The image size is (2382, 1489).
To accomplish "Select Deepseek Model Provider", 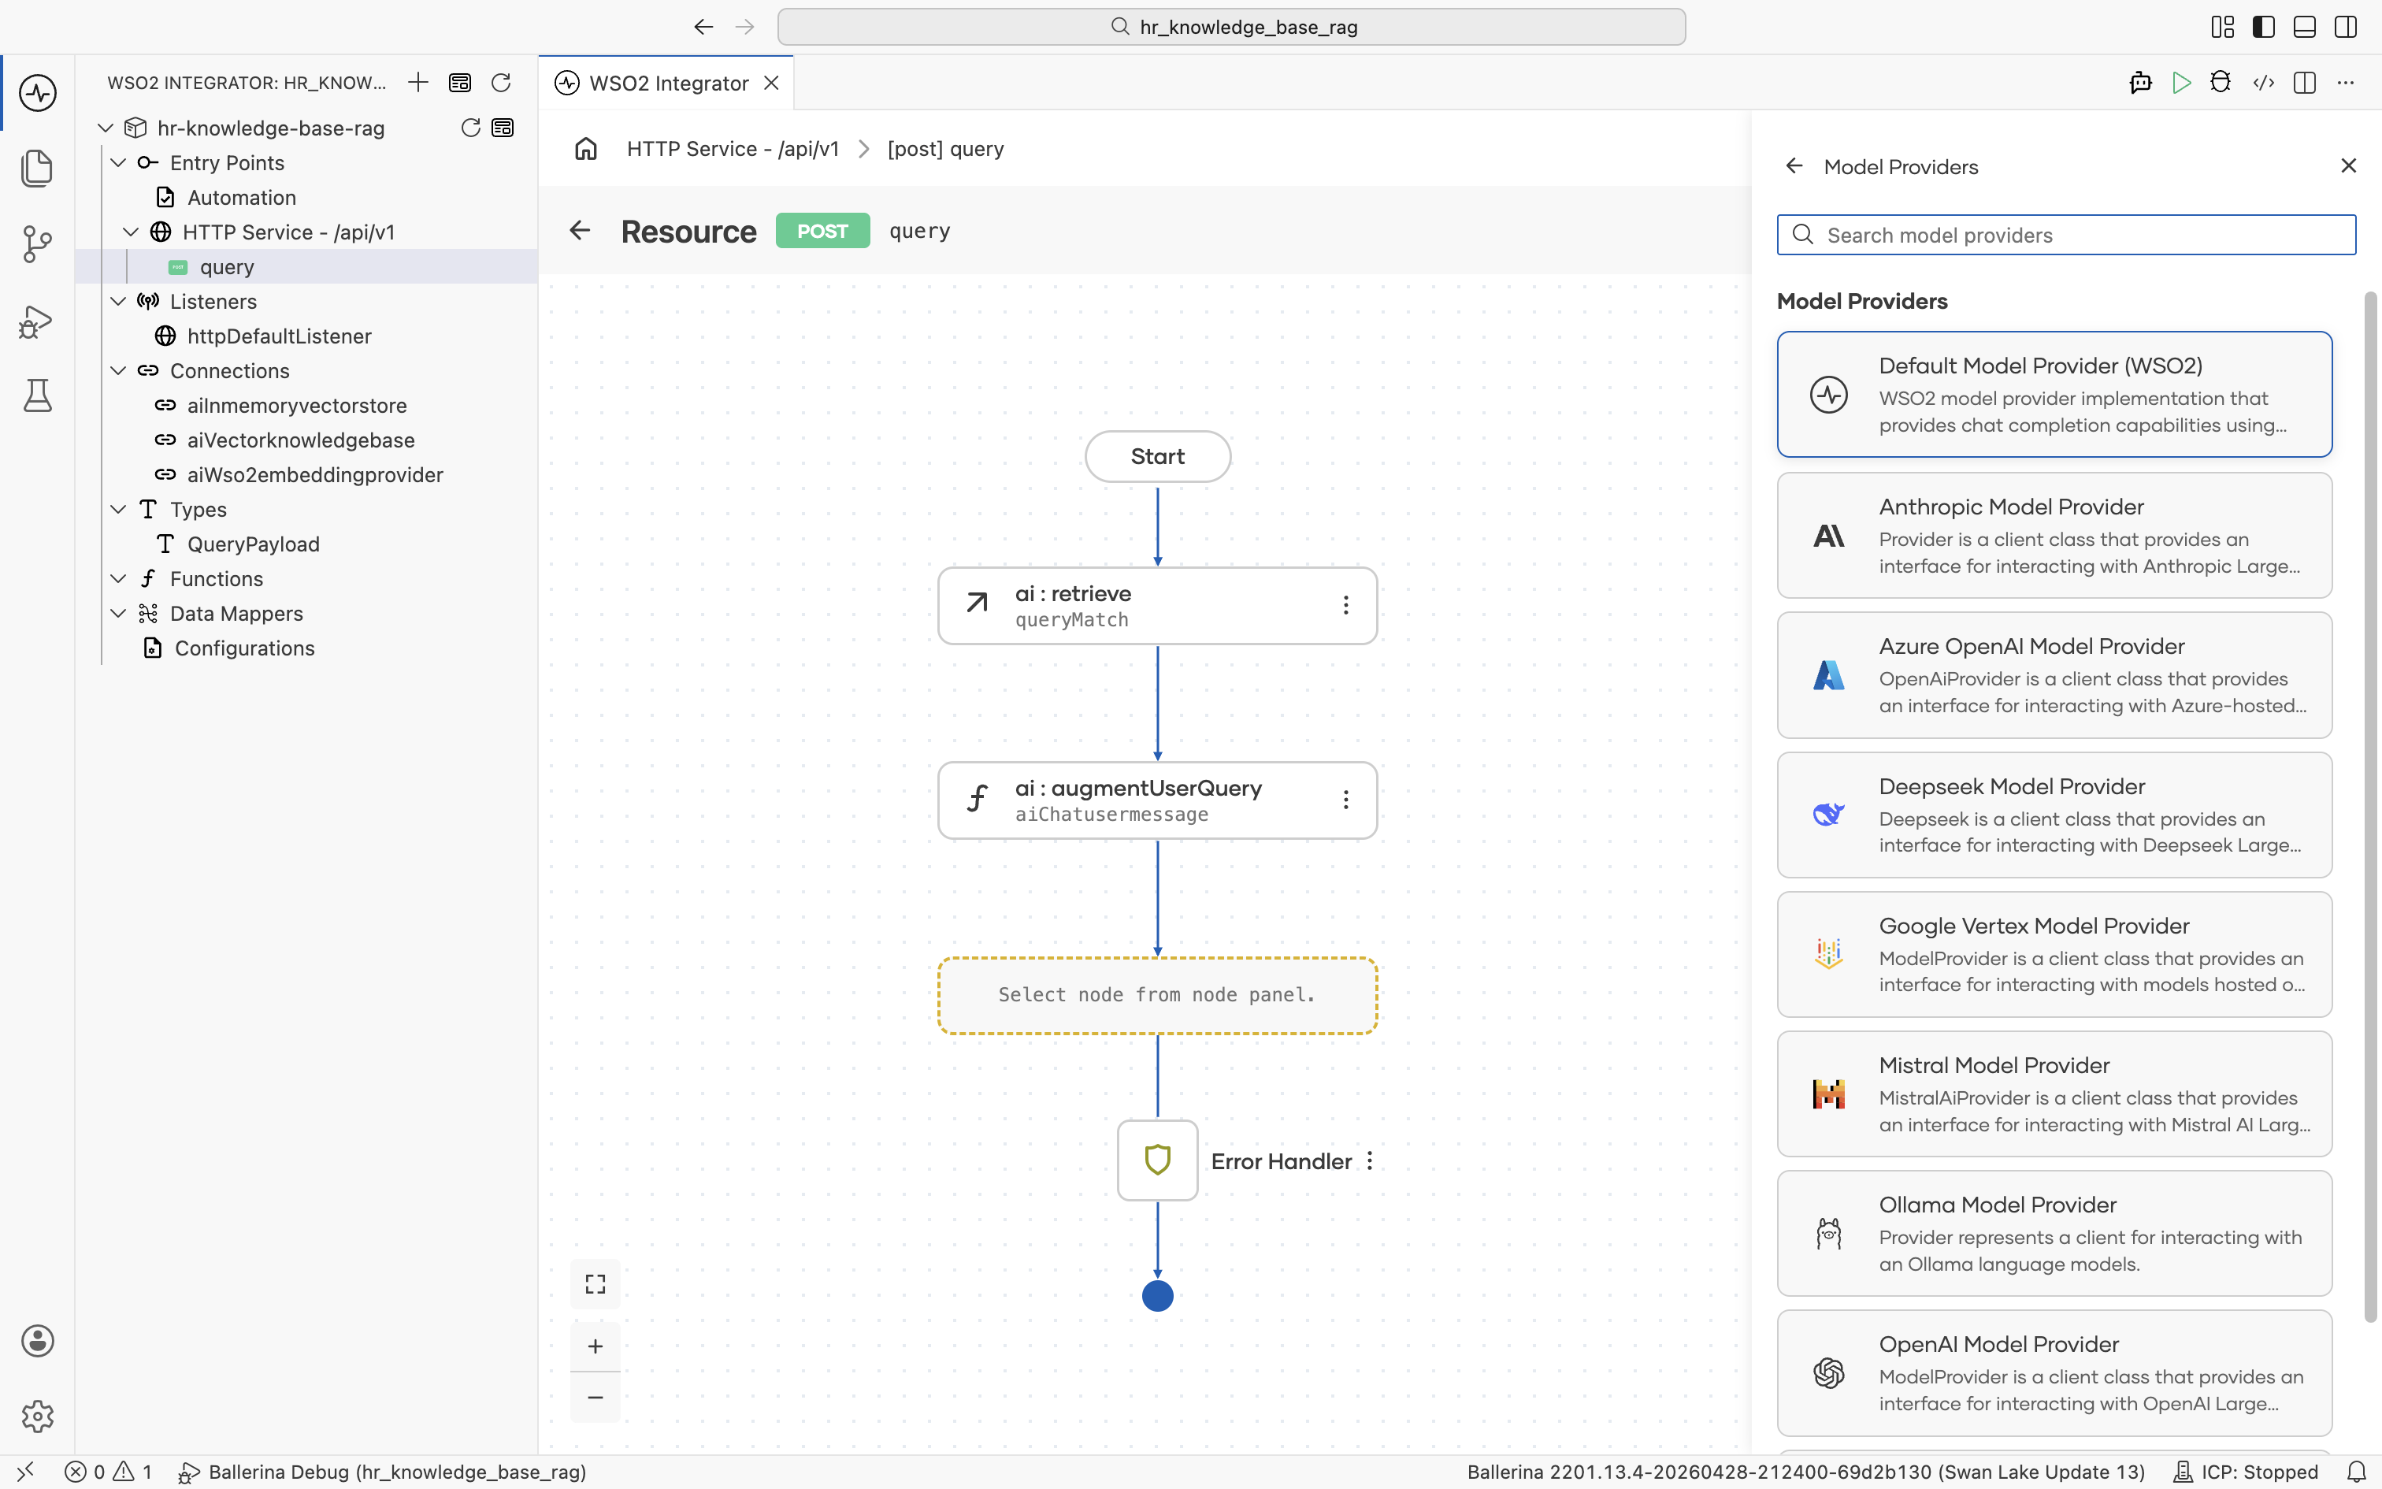I will [x=2054, y=815].
